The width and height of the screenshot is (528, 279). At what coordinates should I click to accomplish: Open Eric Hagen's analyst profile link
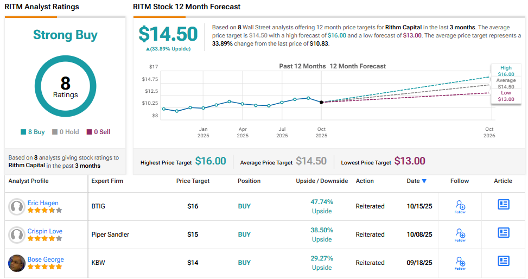click(43, 203)
